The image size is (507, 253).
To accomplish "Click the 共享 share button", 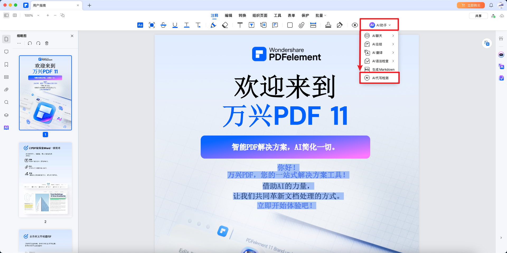I will [478, 16].
